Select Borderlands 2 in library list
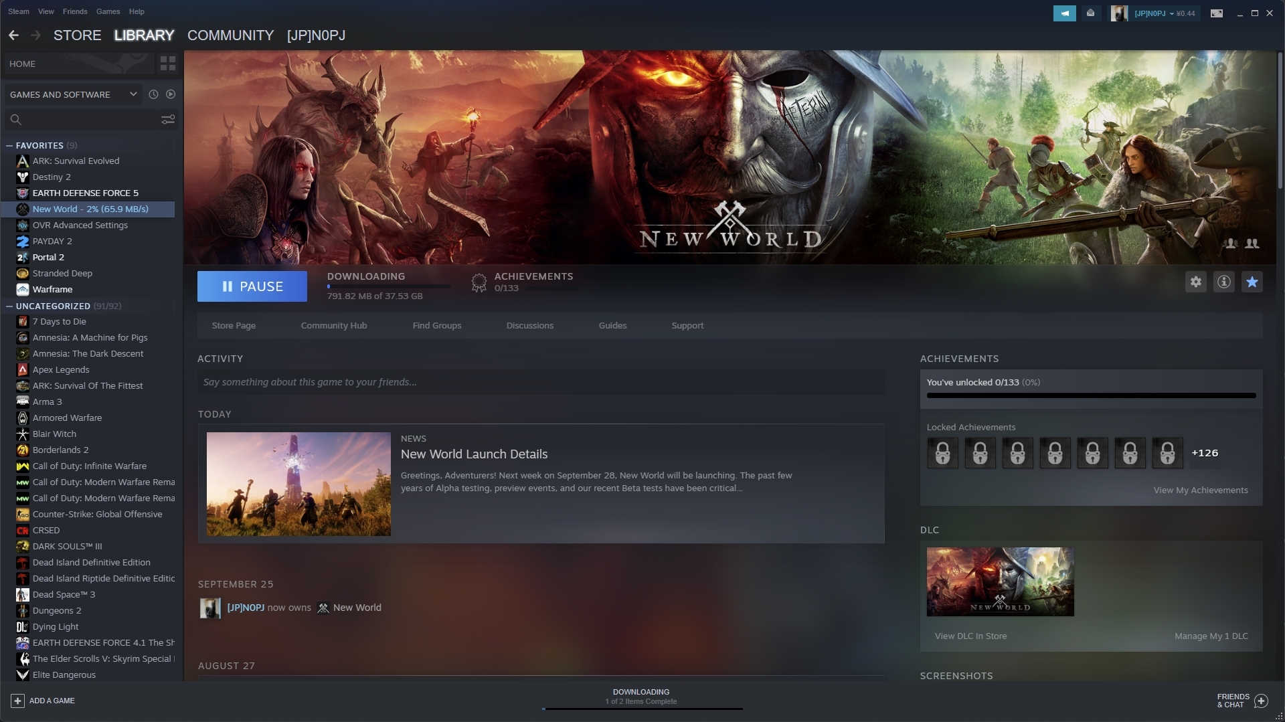 [60, 450]
